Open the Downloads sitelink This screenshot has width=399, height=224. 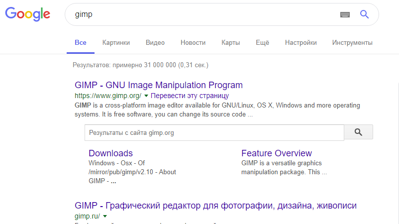tap(110, 153)
